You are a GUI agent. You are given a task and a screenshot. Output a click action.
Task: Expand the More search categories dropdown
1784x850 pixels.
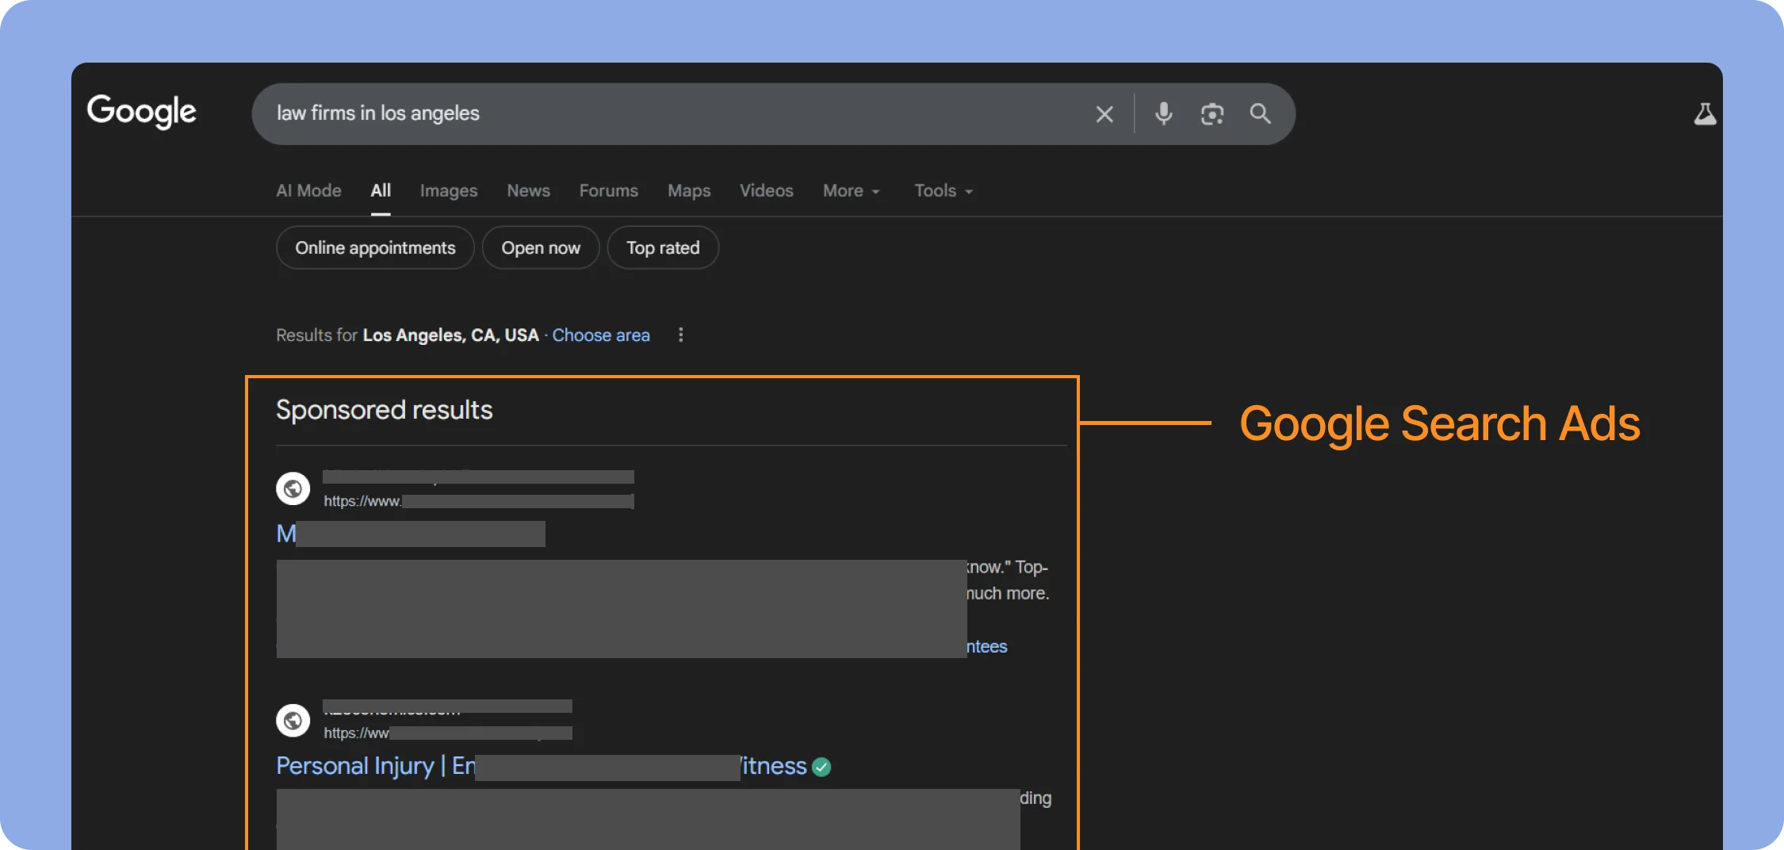pos(850,190)
